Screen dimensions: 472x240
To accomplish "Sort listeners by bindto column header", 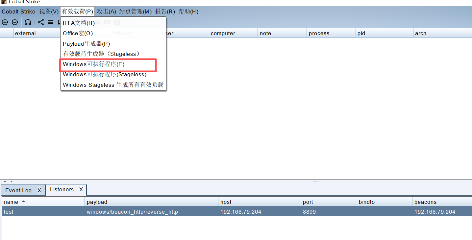I will 385,202.
